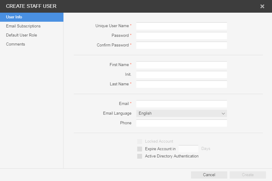
Task: Focus the Password input field
Action: click(181, 36)
